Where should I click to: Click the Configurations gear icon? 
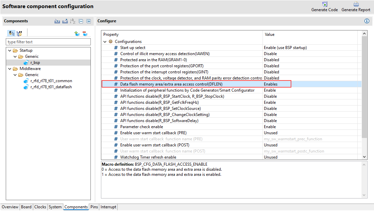[111, 42]
